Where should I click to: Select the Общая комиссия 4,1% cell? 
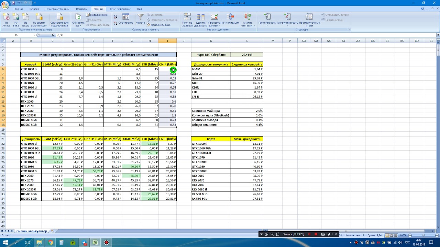click(x=247, y=125)
